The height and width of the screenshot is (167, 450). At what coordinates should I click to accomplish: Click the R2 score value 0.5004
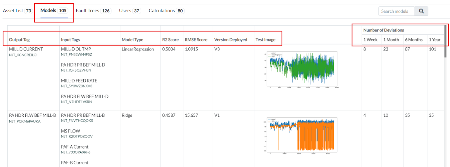click(x=169, y=49)
